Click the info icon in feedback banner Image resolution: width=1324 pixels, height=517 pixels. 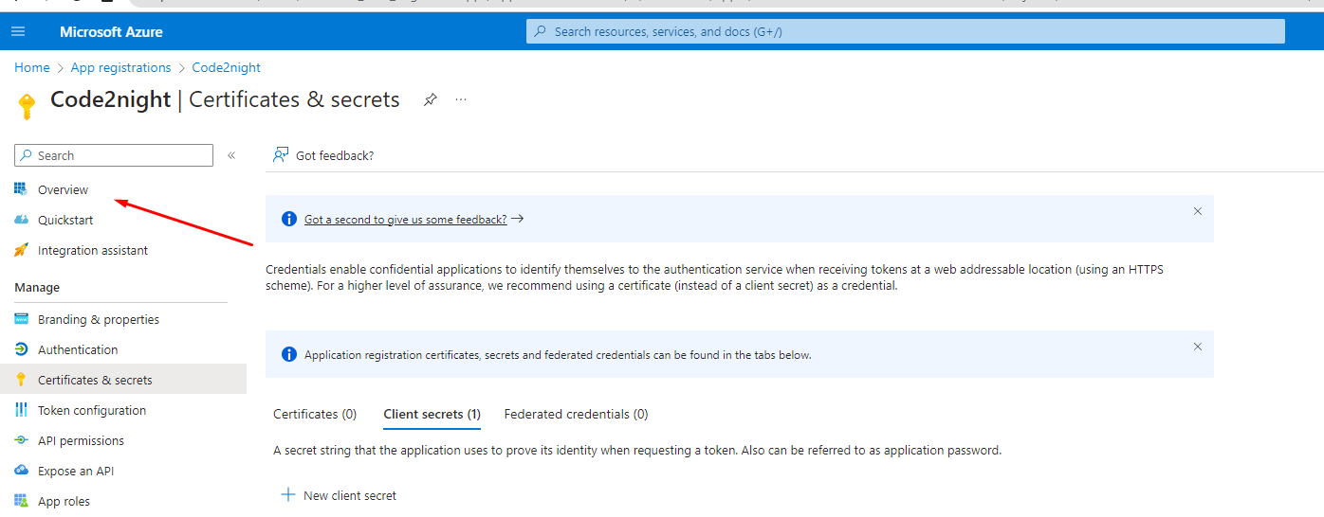coord(289,219)
